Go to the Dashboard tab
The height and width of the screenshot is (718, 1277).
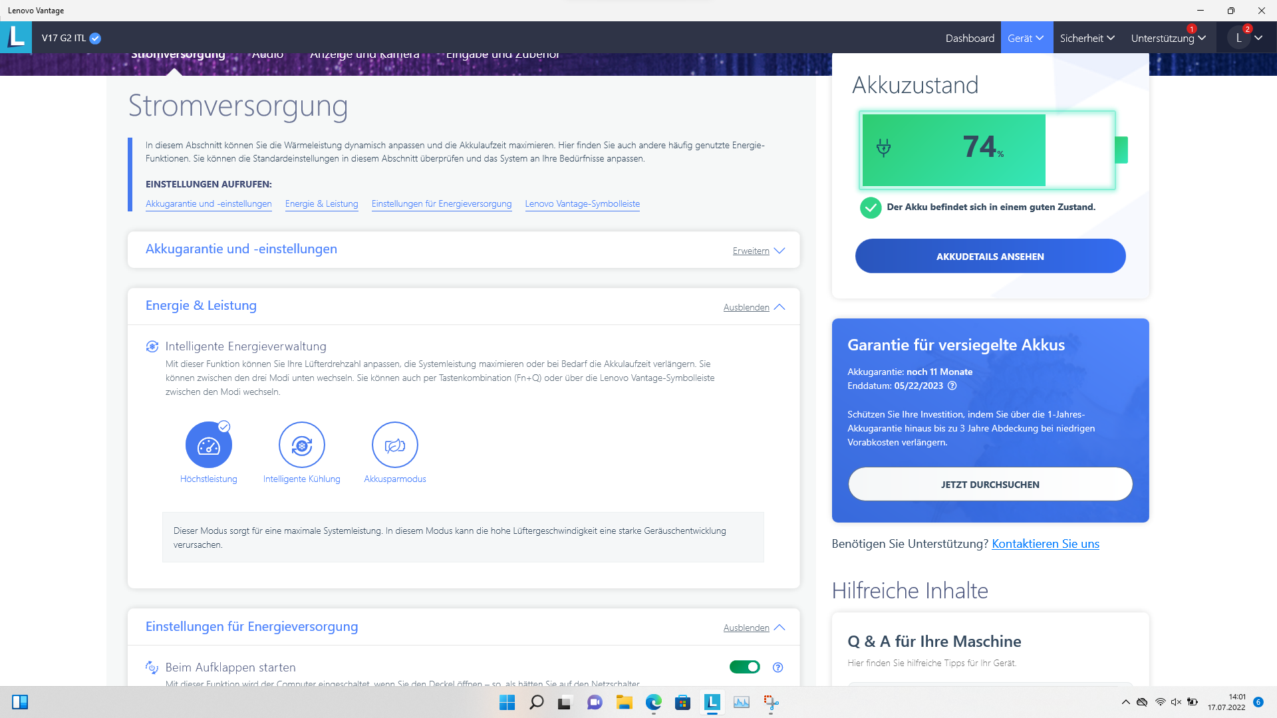[x=970, y=38]
